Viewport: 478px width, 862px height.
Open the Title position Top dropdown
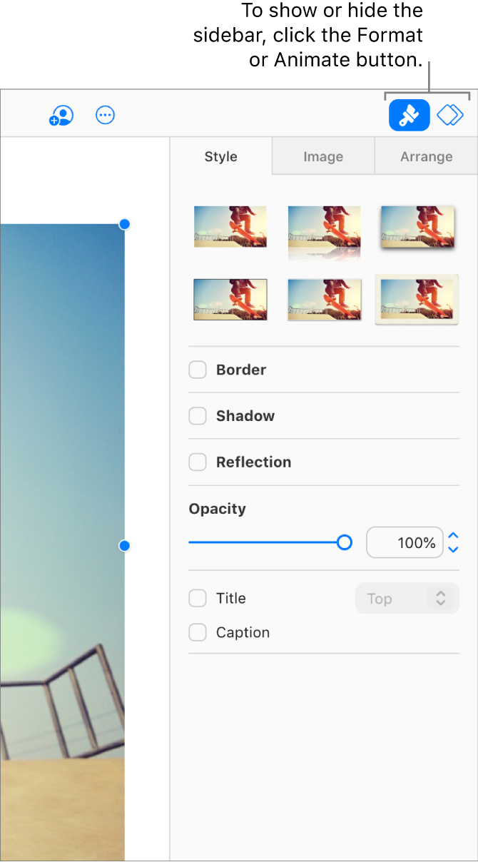[407, 598]
